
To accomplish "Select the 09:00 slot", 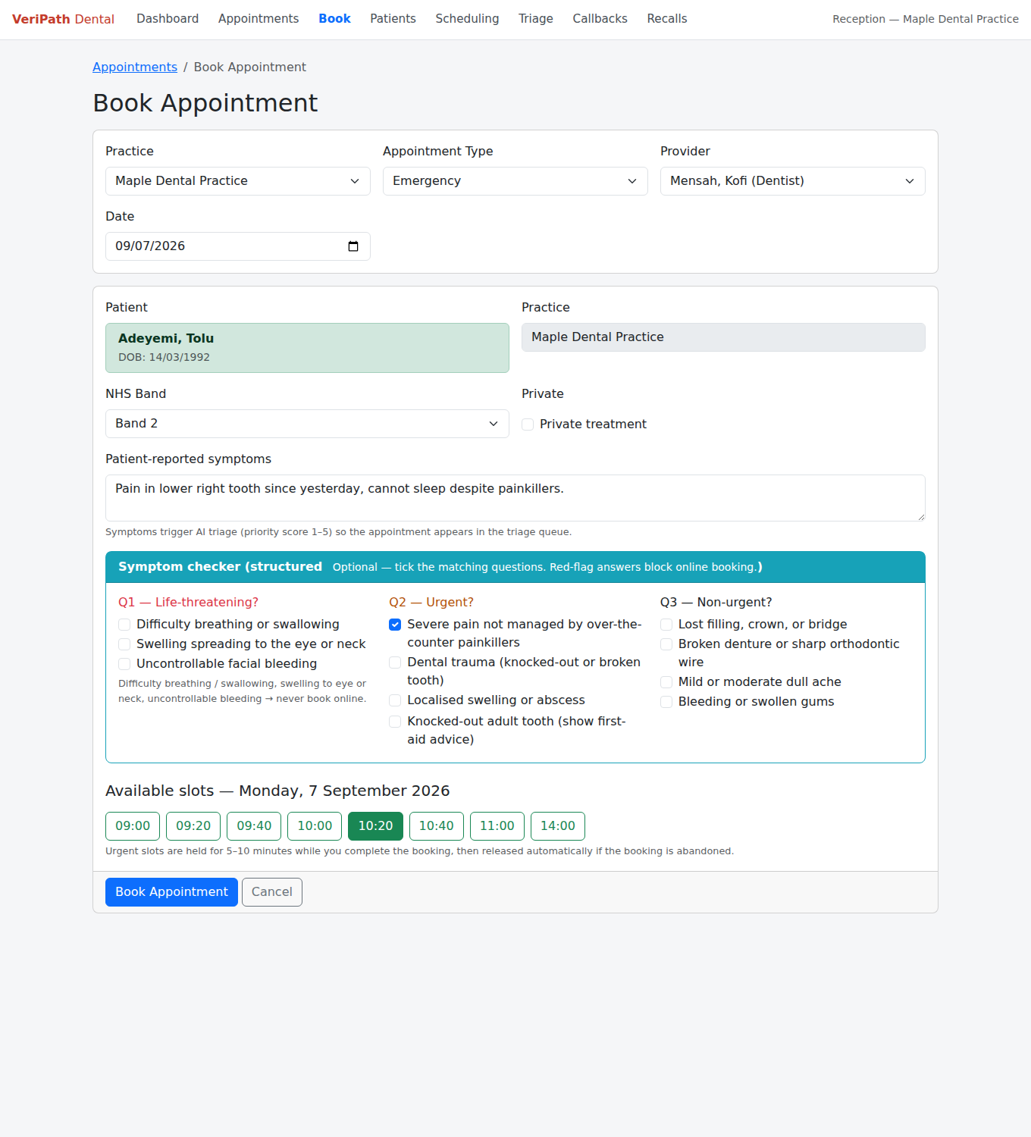I will (133, 826).
